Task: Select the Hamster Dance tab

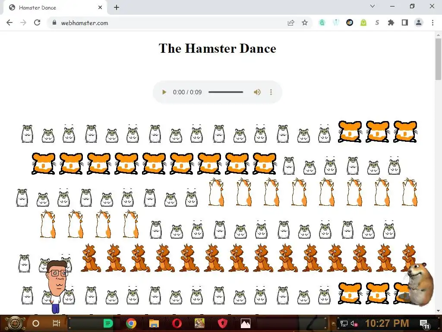Action: pyautogui.click(x=55, y=8)
